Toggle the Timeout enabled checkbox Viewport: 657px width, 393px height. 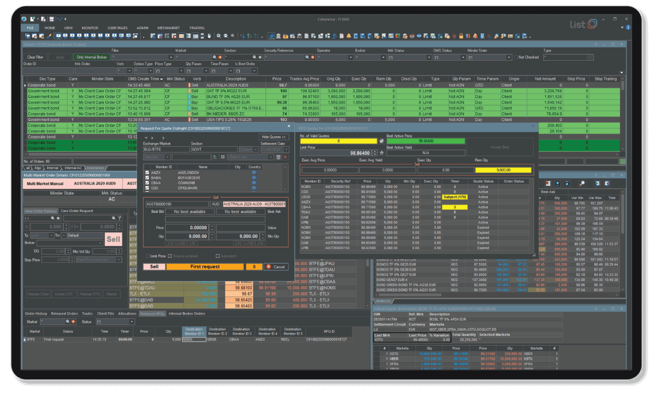pos(170,256)
